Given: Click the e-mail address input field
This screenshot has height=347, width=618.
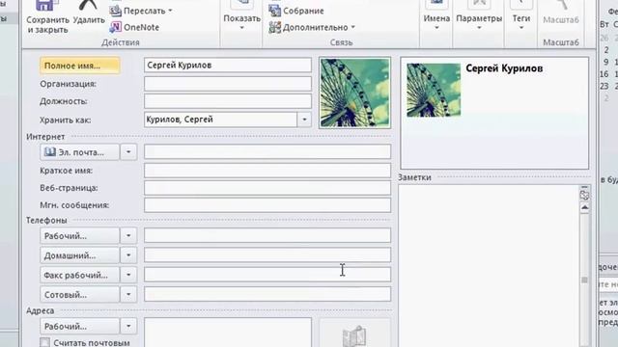Looking at the screenshot, I should click(267, 151).
